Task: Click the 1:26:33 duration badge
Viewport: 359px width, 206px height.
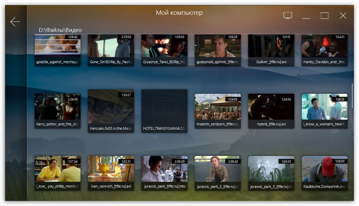Action: click(286, 161)
